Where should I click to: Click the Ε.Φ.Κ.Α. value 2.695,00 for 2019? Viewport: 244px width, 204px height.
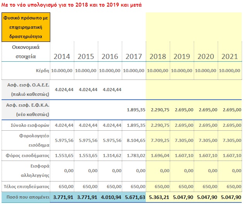point(184,110)
